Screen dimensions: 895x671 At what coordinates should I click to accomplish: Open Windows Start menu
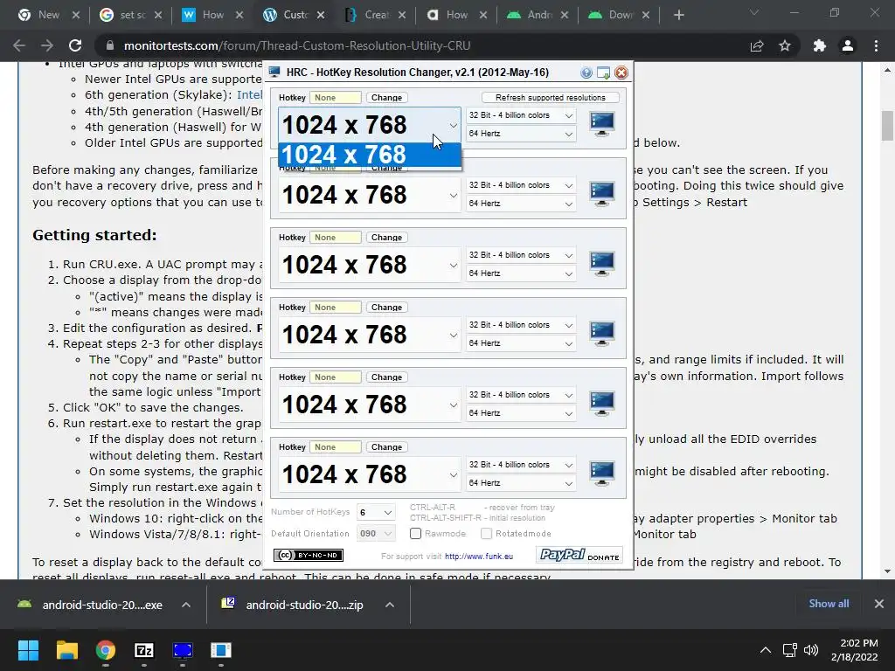28,650
